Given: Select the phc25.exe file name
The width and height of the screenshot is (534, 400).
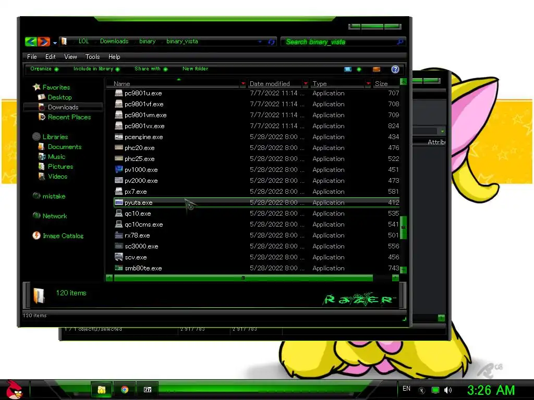Looking at the screenshot, I should tap(140, 159).
